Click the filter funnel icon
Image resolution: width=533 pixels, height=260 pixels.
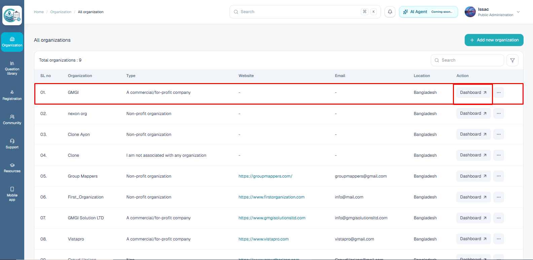click(512, 60)
